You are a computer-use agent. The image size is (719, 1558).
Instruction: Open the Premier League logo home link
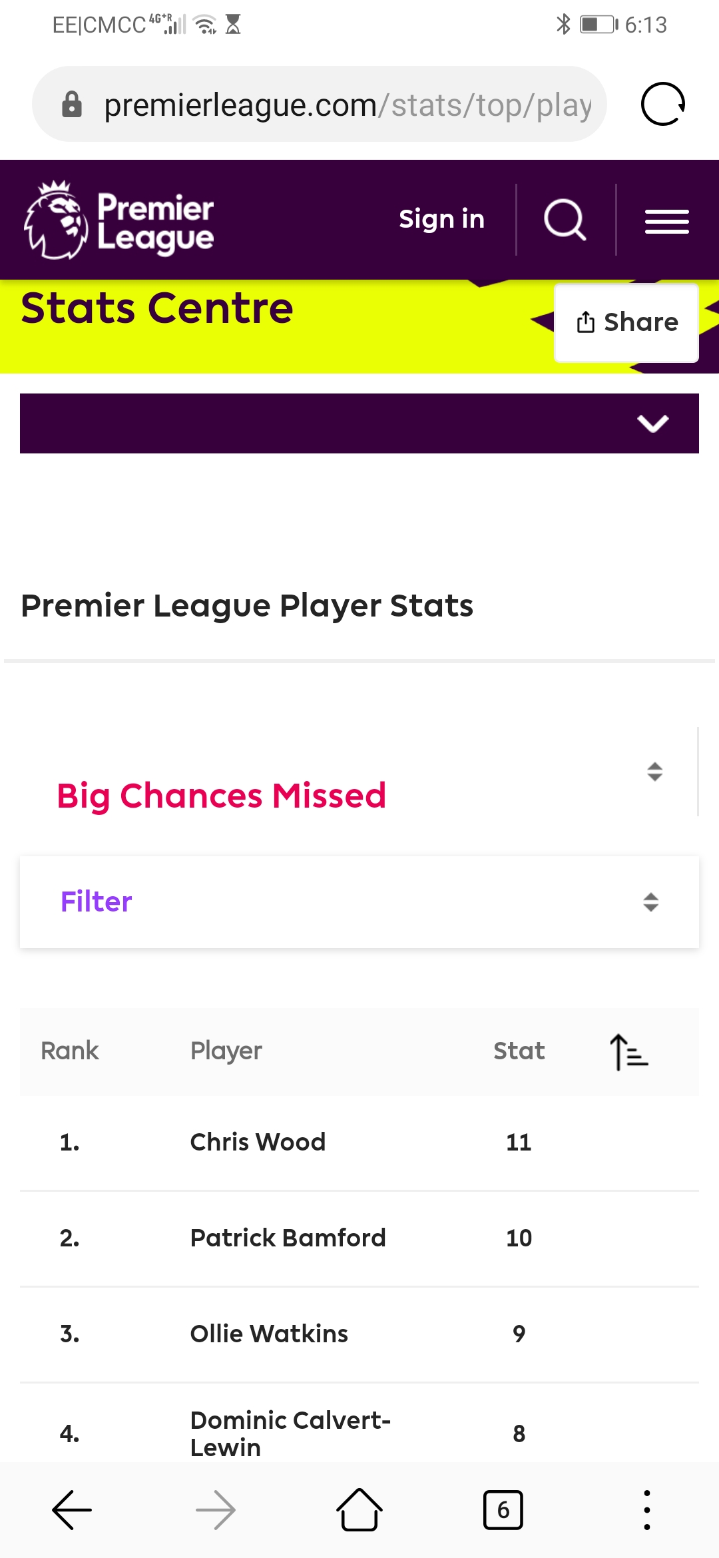point(119,220)
